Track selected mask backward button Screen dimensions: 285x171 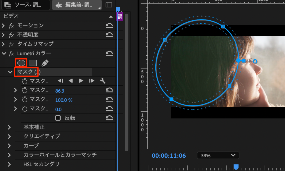71,81
